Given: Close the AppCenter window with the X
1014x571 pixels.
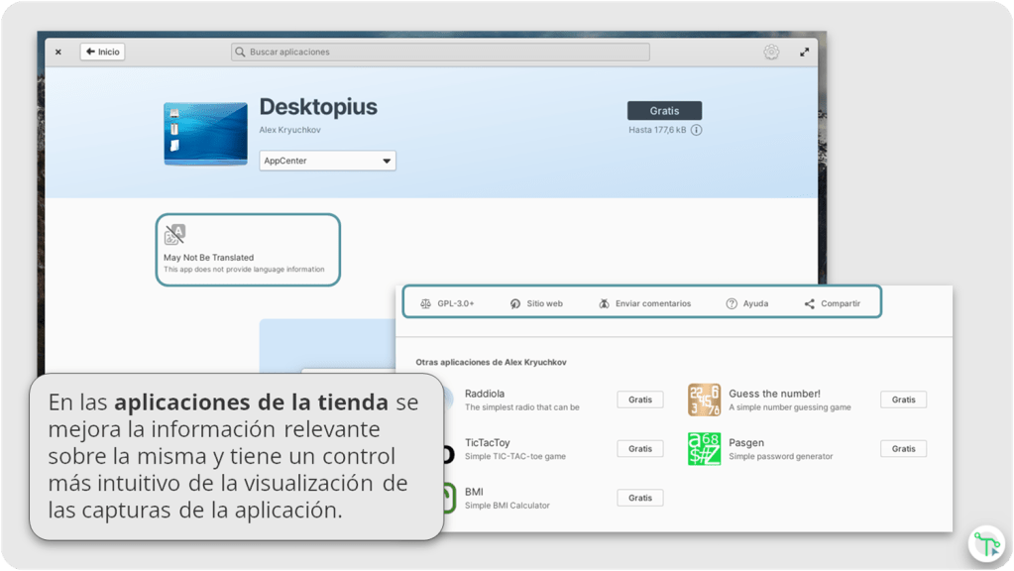Looking at the screenshot, I should click(58, 52).
